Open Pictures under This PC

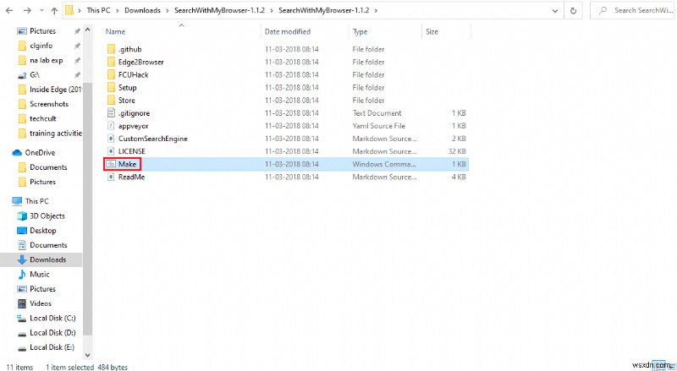(42, 289)
